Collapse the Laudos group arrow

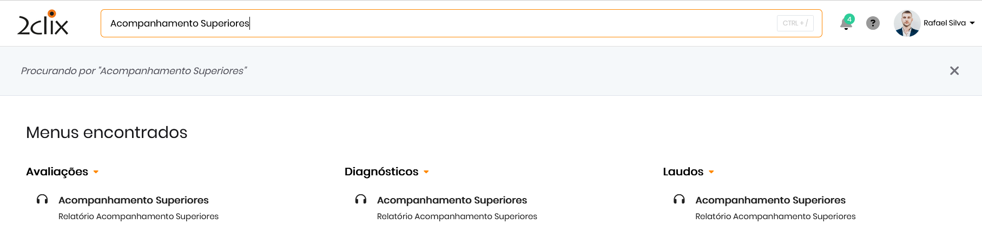[711, 172]
